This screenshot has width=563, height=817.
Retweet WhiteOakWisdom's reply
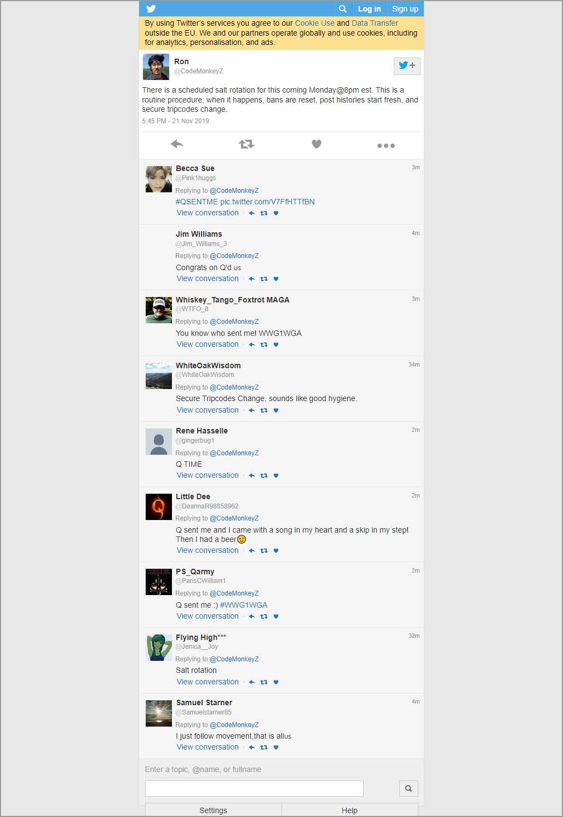coord(264,410)
